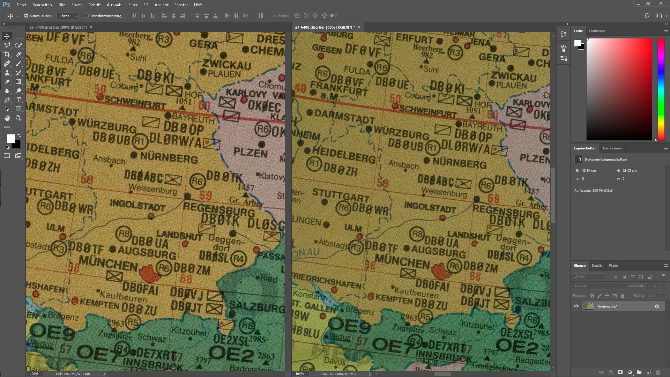Open the Move tool preset picker arrow
This screenshot has height=377, width=670.
(17, 16)
